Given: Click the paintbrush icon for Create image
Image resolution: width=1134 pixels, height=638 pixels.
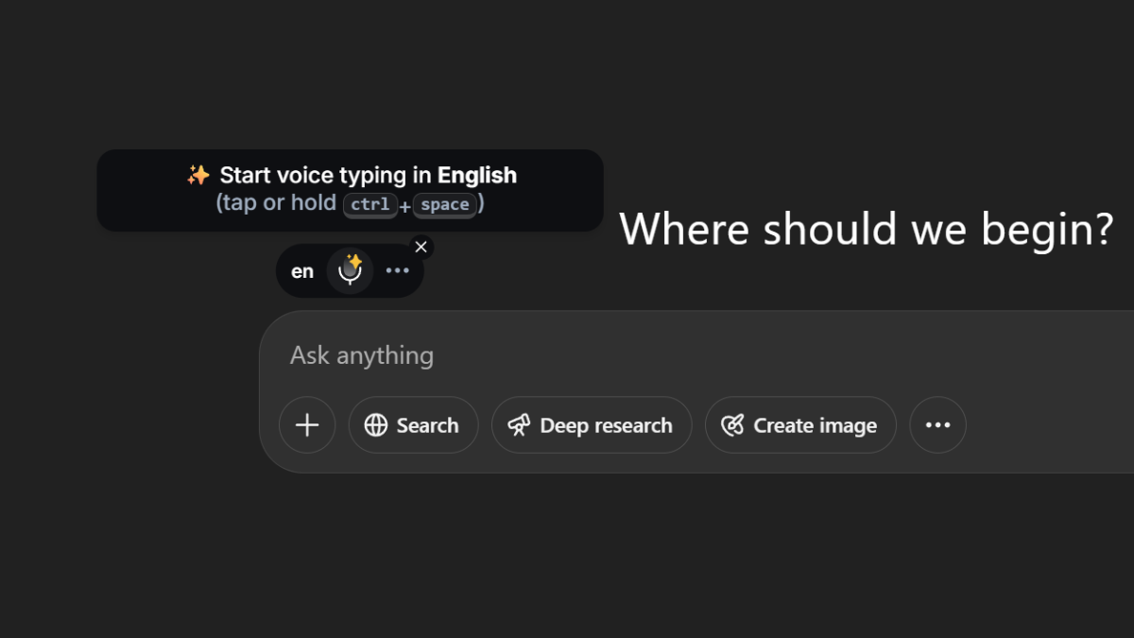Looking at the screenshot, I should (x=732, y=425).
